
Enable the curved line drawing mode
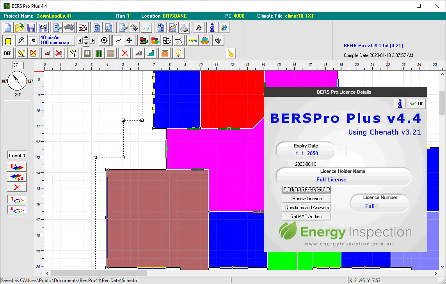(118, 40)
